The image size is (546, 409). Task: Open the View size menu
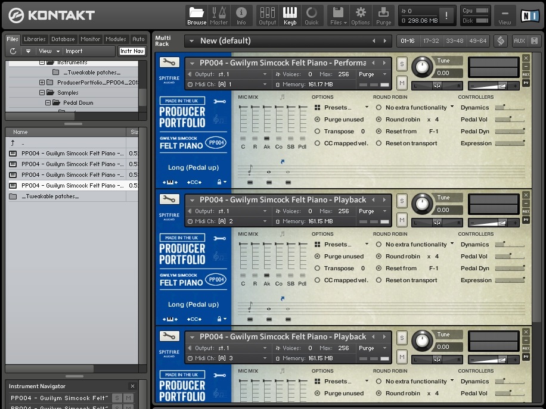tap(504, 16)
